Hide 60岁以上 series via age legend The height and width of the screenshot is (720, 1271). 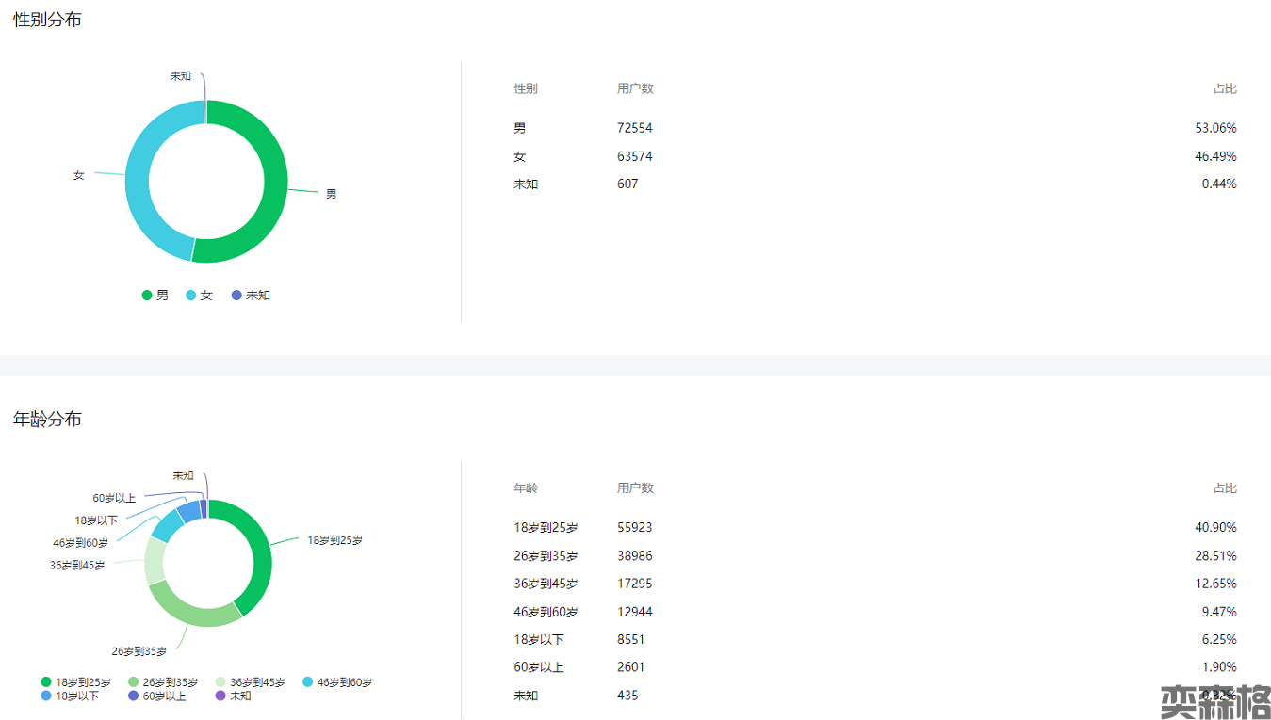pyautogui.click(x=157, y=696)
